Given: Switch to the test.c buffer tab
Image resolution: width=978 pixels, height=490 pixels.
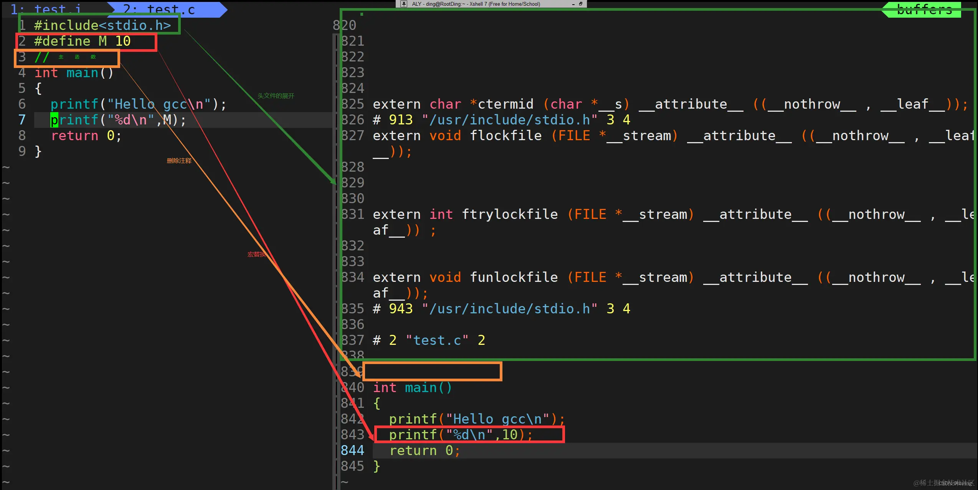Looking at the screenshot, I should click(169, 9).
